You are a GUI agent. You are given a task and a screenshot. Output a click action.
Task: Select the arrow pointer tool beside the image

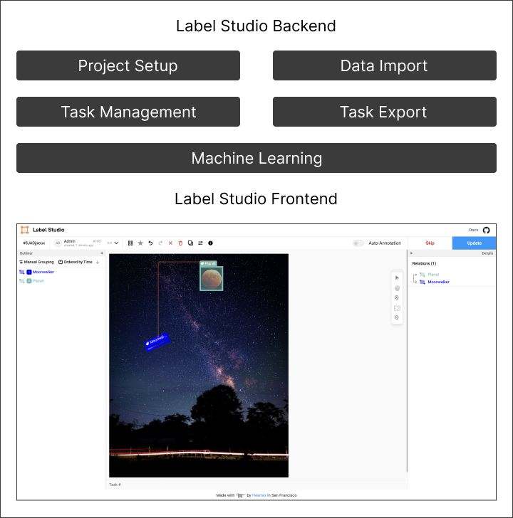(397, 277)
